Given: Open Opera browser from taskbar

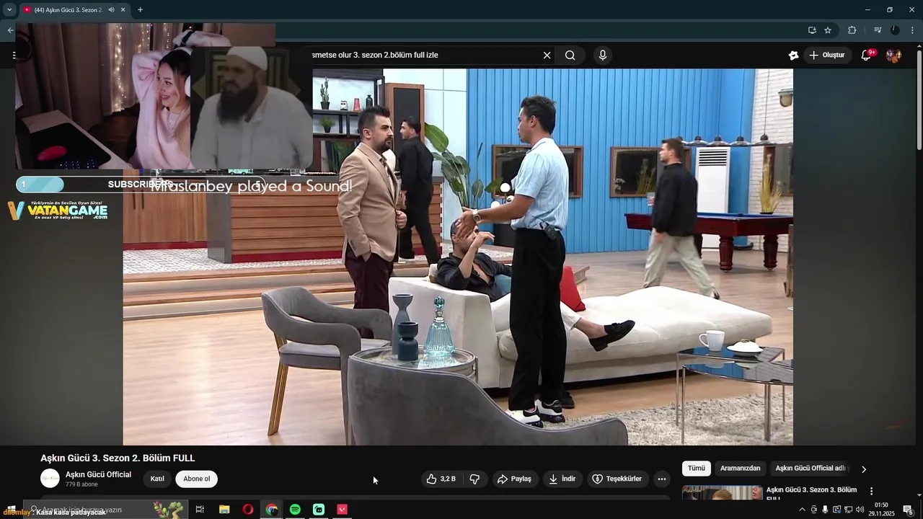Looking at the screenshot, I should coord(248,510).
